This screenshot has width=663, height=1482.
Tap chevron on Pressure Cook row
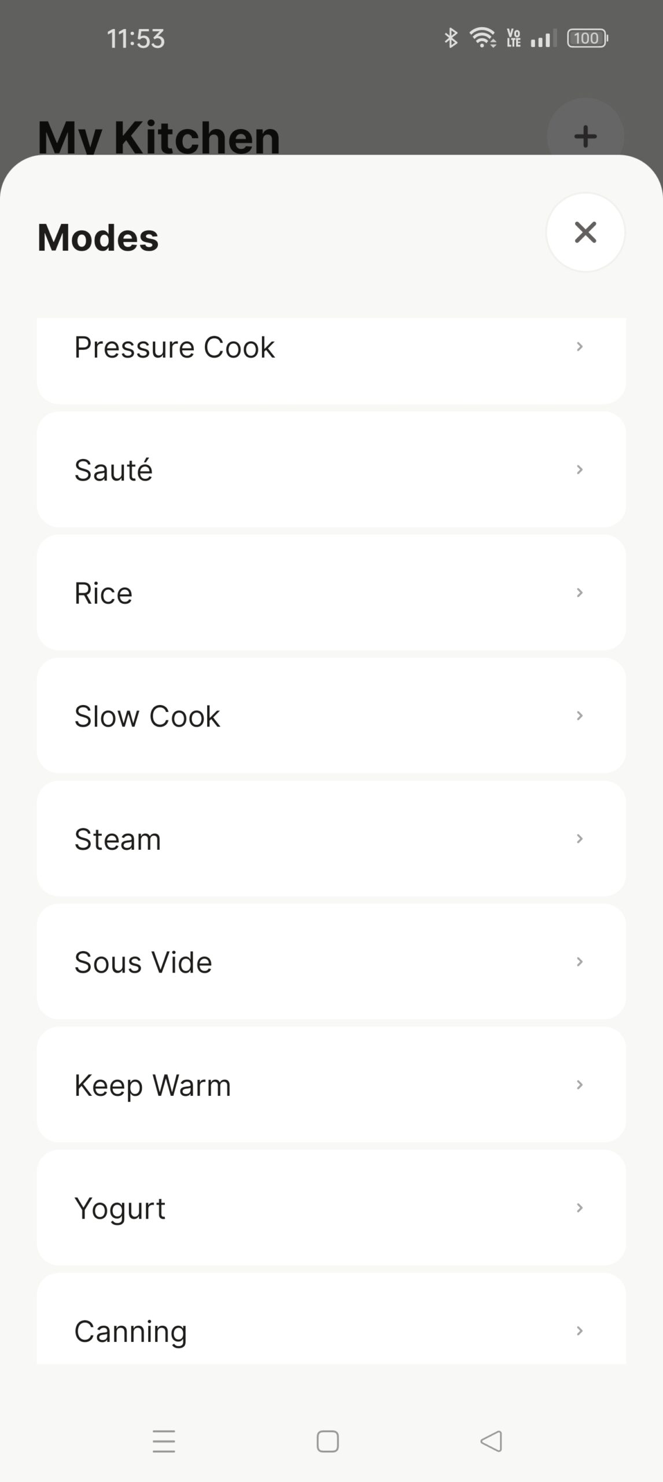579,347
